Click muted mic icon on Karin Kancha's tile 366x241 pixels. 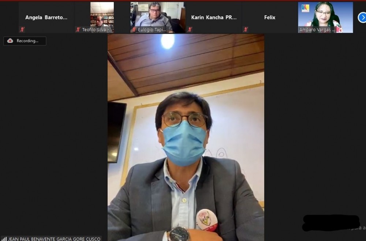point(190,30)
